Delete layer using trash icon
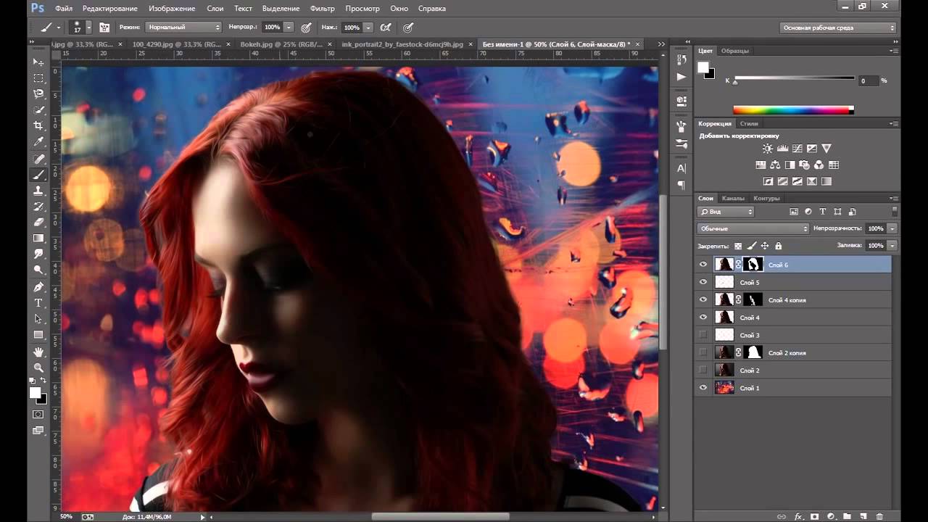This screenshot has width=928, height=522. pos(879,516)
